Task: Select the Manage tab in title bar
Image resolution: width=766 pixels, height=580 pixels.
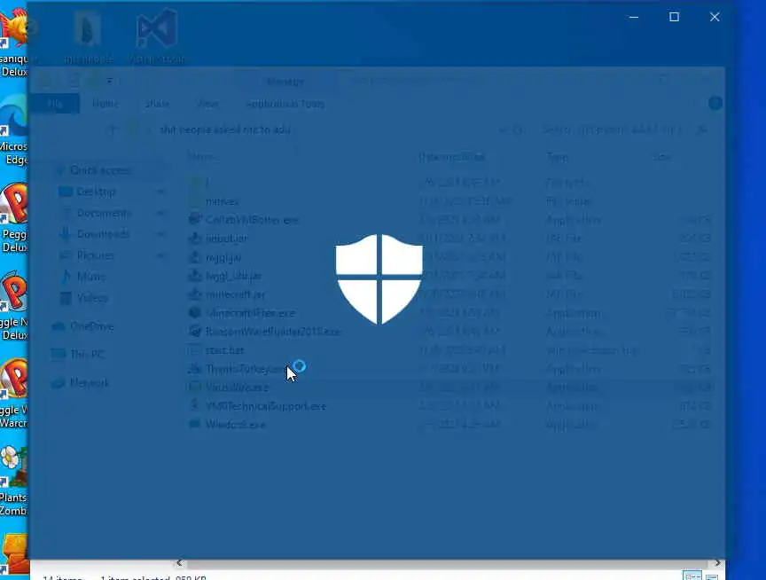Action: [x=285, y=81]
